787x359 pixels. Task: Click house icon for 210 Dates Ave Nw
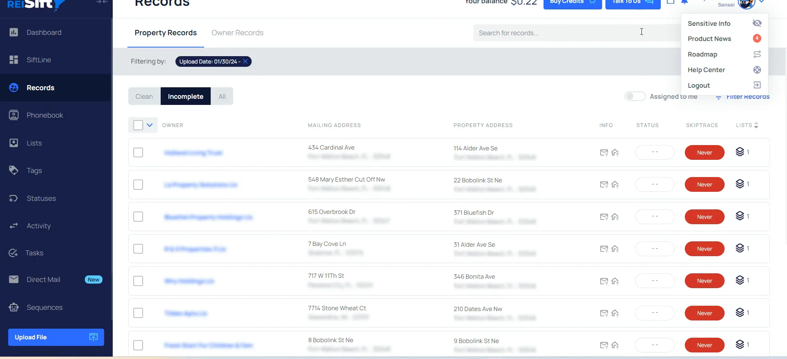point(615,313)
